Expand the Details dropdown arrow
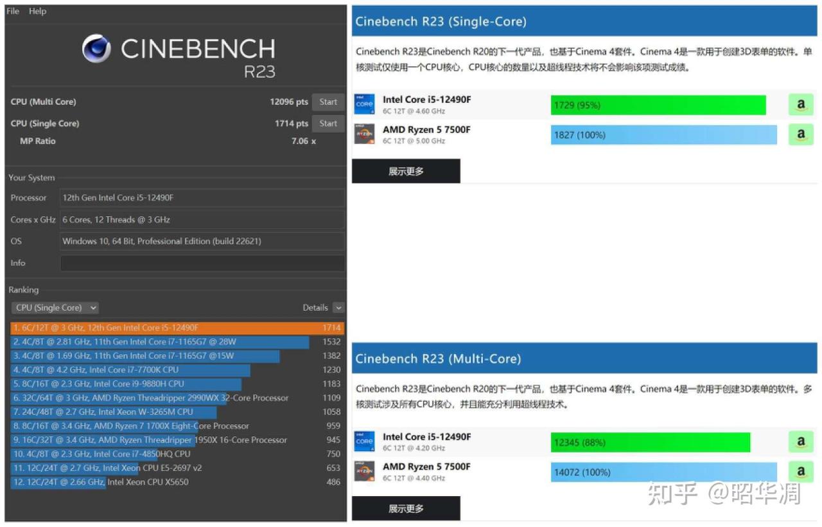Image resolution: width=822 pixels, height=527 pixels. point(338,308)
